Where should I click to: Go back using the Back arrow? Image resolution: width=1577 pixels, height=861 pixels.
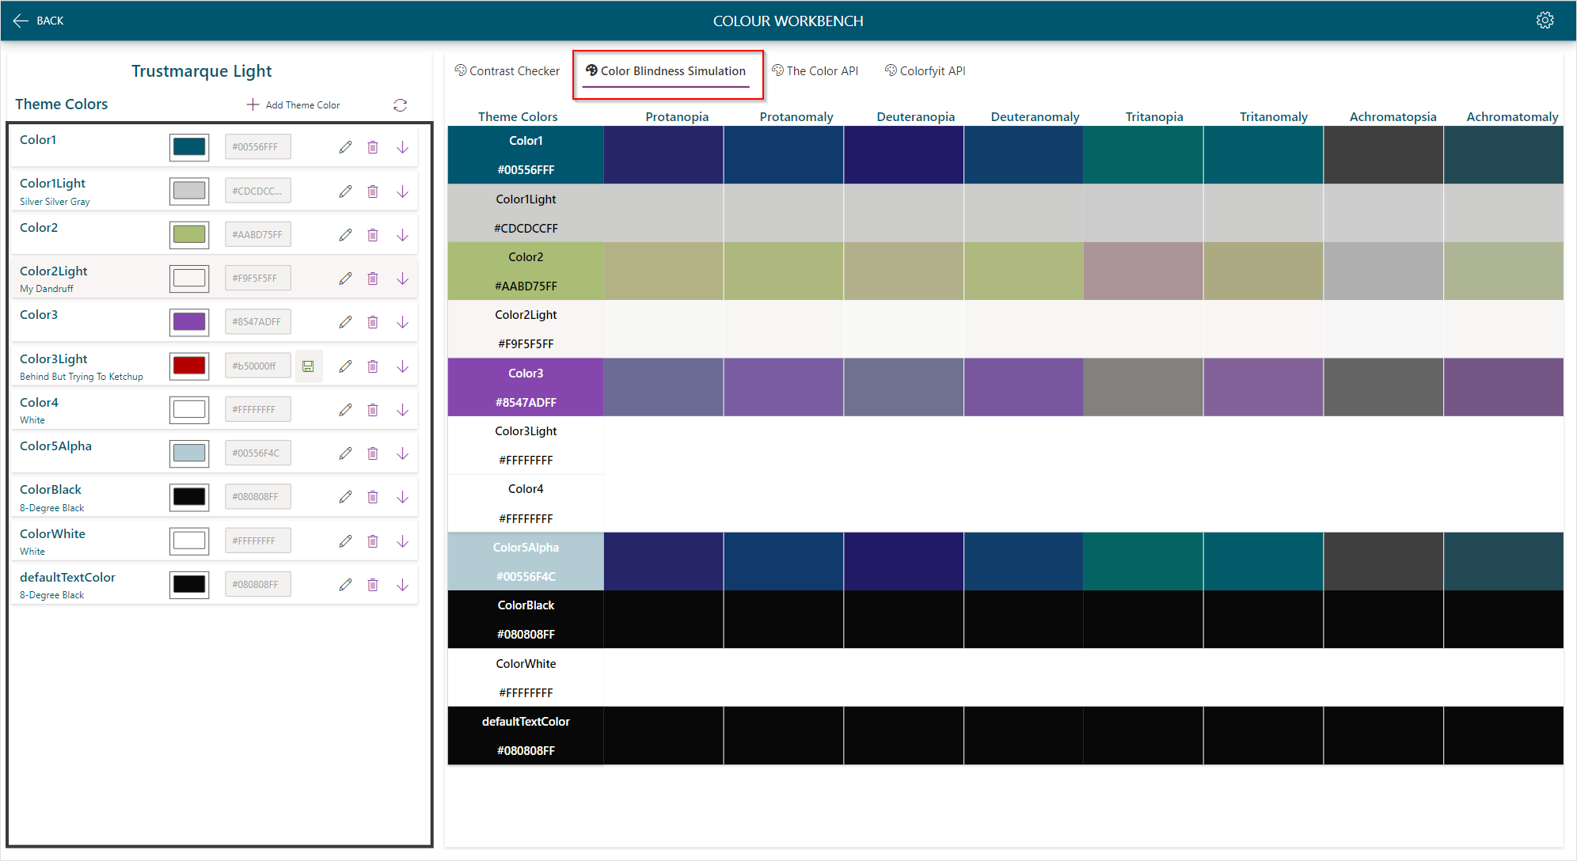click(38, 21)
